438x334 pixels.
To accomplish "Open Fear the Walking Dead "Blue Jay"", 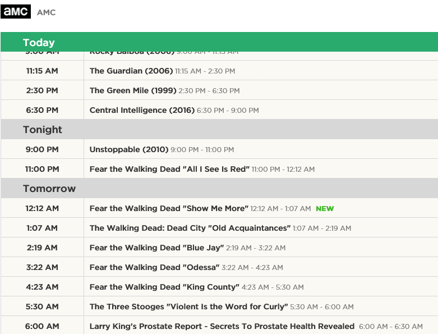I will 156,248.
